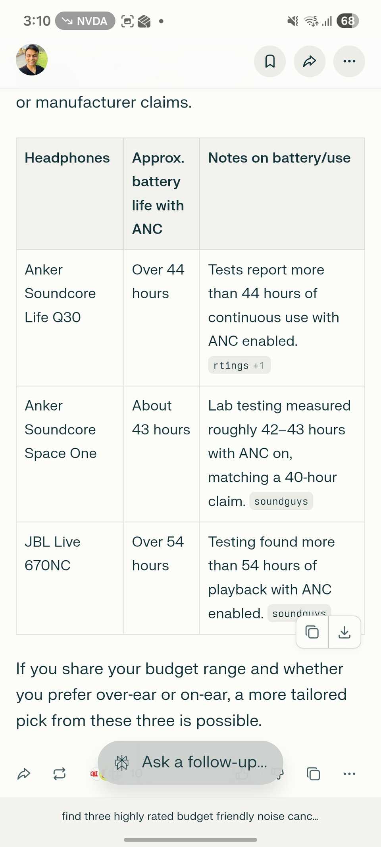Open the user profile picture
Screen dimensions: 381x847
point(32,60)
